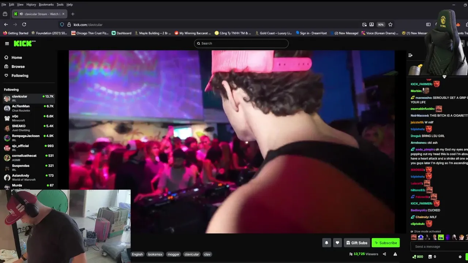
Task: Click the 800 channel points icon
Action: pos(414,257)
